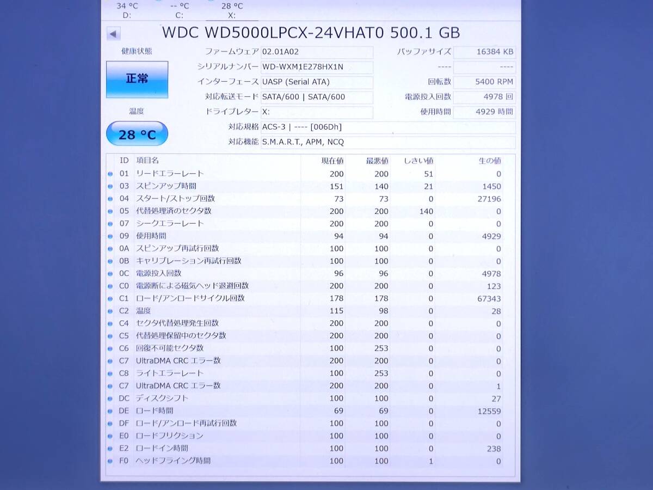Click threshold value 140 in 代替処理済のセクタ数 row
This screenshot has height=490, width=653.
coord(426,211)
